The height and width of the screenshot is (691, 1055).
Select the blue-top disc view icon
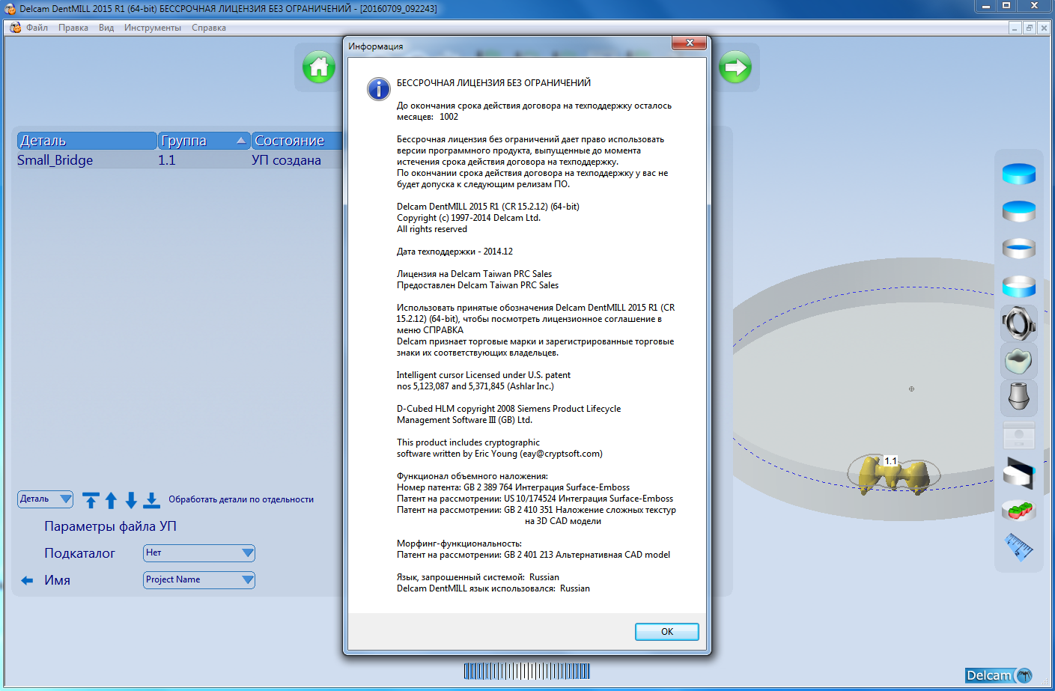(x=1019, y=211)
